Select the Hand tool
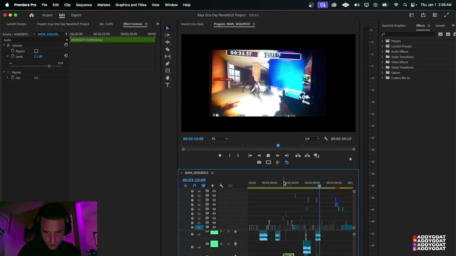 pyautogui.click(x=167, y=78)
